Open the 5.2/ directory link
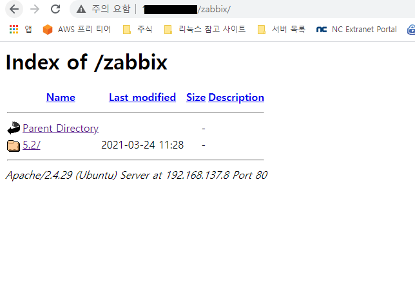Screen dimensions: 415x292 [x=32, y=145]
